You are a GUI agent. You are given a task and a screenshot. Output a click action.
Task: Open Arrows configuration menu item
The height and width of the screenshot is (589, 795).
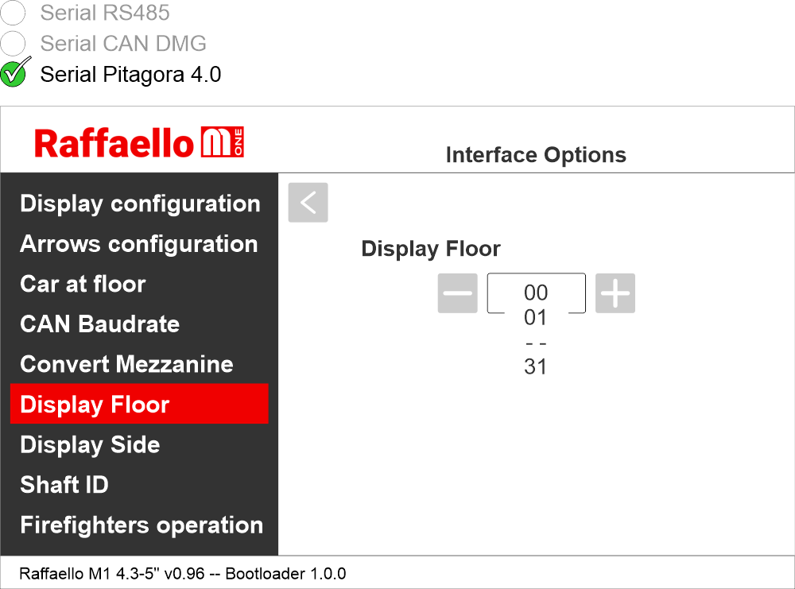pyautogui.click(x=138, y=244)
